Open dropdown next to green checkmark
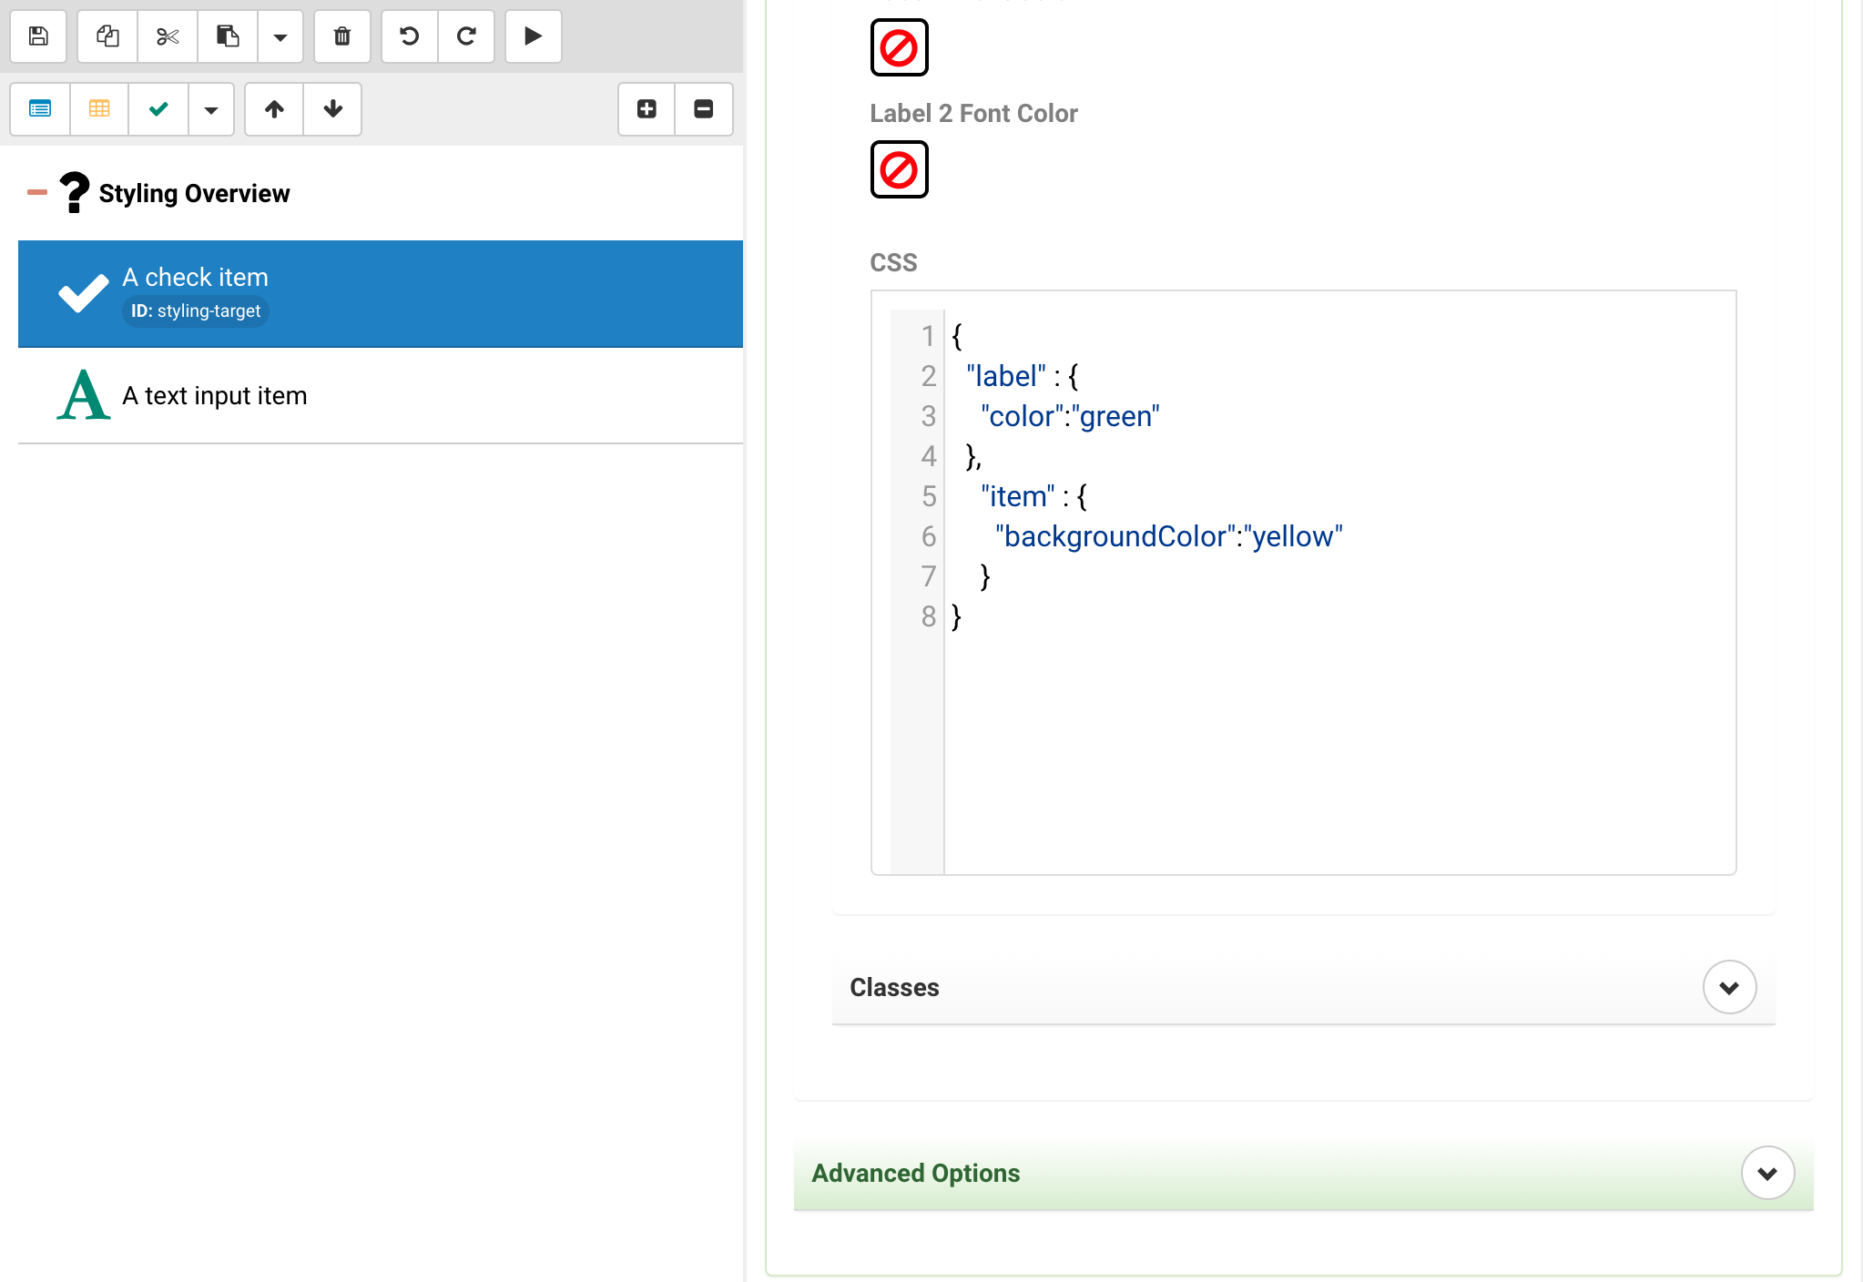The width and height of the screenshot is (1863, 1282). tap(211, 109)
